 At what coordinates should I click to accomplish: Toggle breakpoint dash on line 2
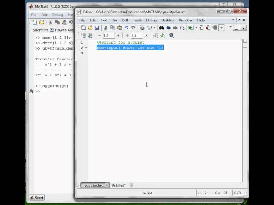click(86, 47)
